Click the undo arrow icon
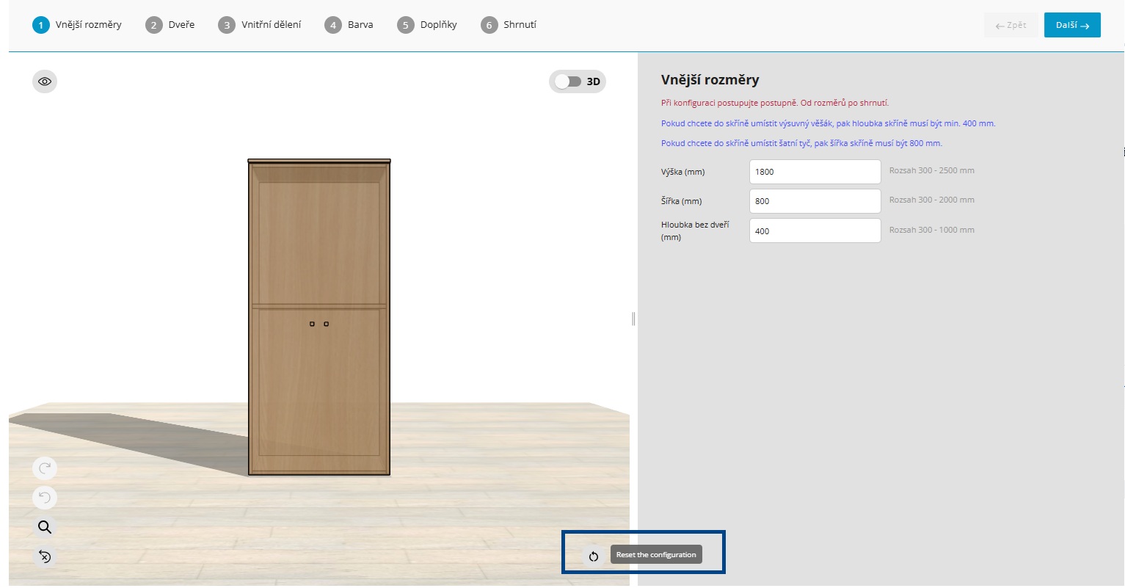Image resolution: width=1125 pixels, height=588 pixels. [x=45, y=498]
